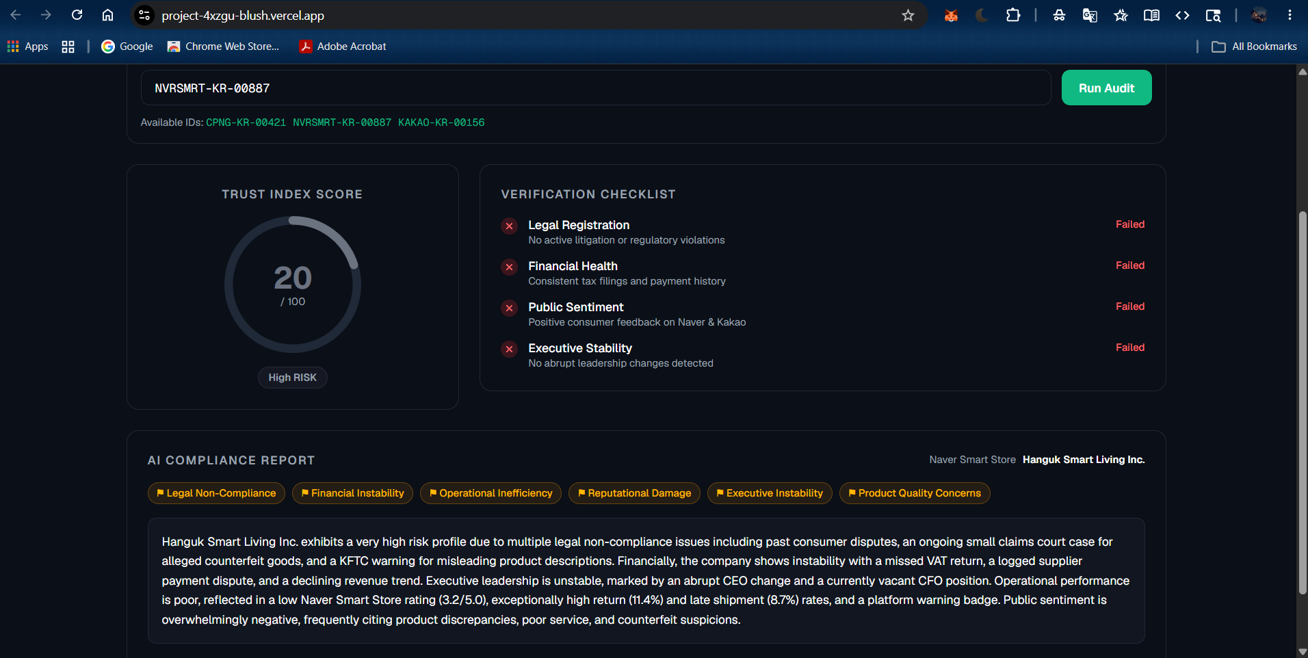Open the code brackets developer icon
Viewport: 1308px width, 658px height.
1182,15
